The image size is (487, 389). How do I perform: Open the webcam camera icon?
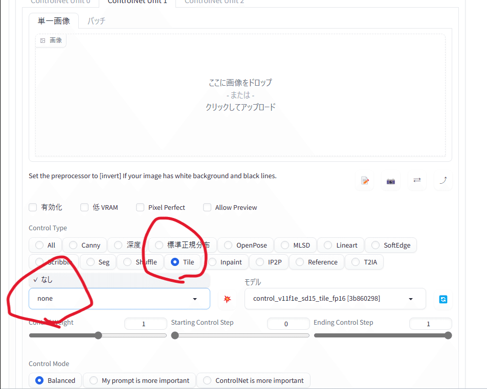pyautogui.click(x=391, y=181)
